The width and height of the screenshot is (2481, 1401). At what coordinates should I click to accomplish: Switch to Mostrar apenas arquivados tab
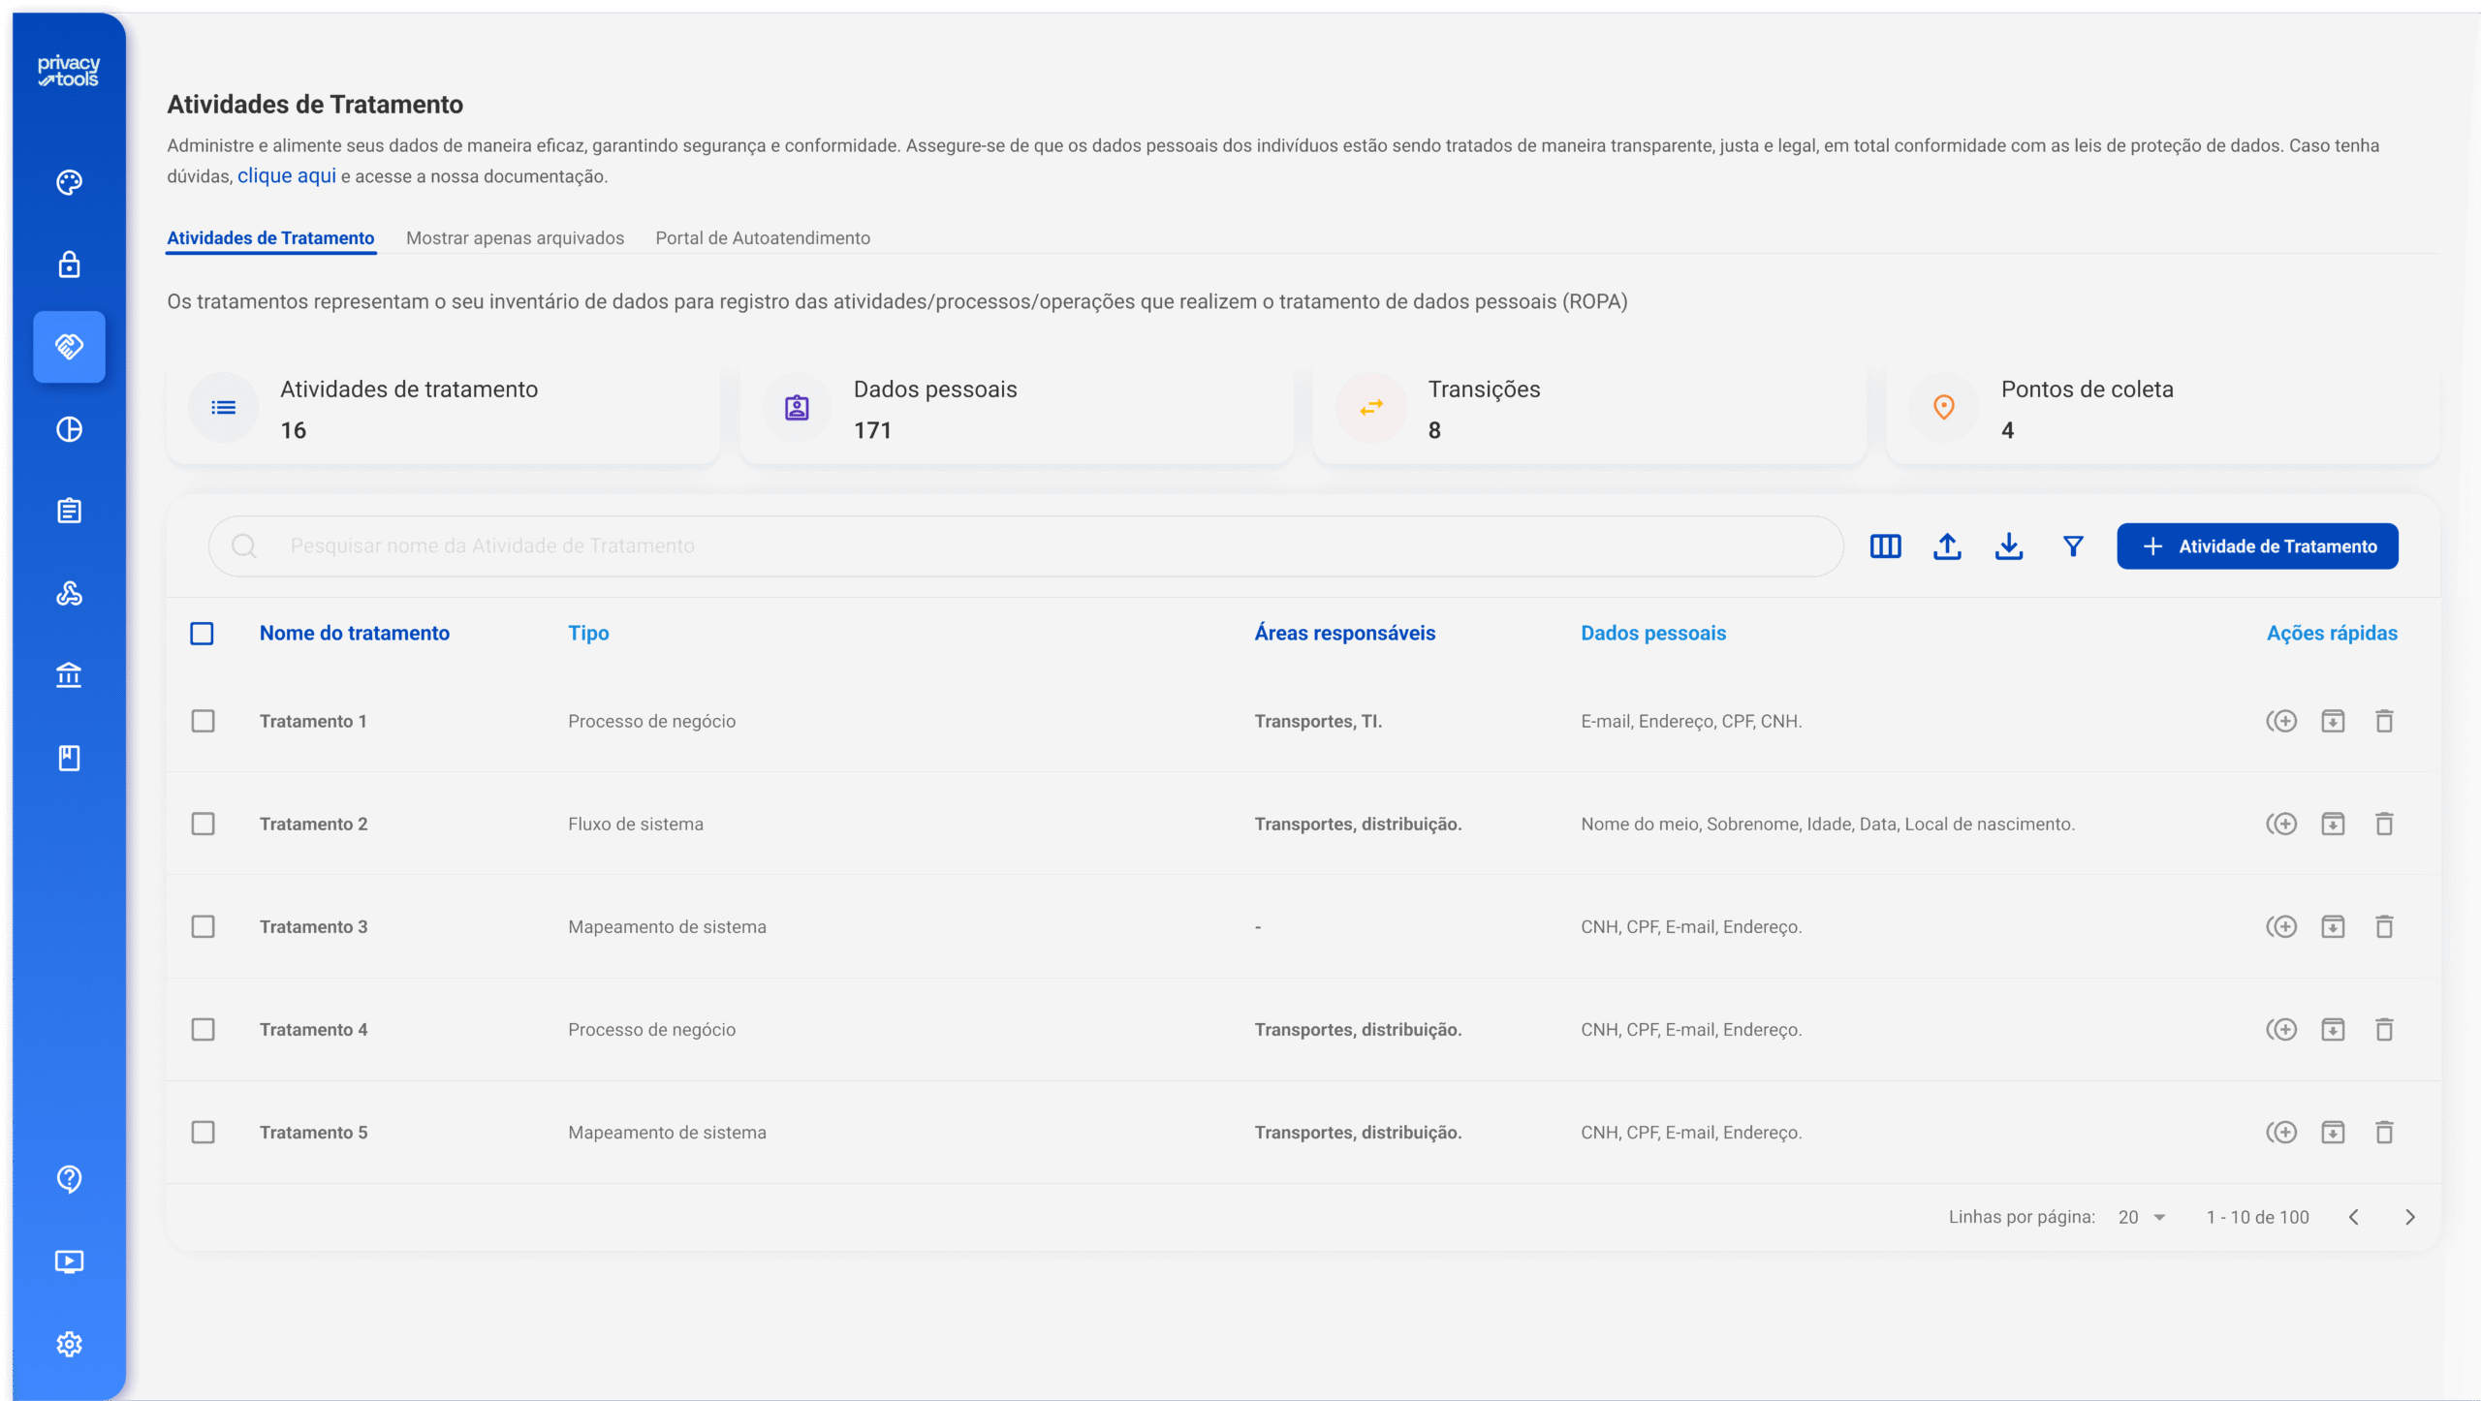tap(515, 238)
